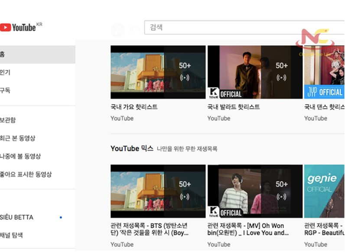
Task: Click the mix icon on the BTS playlist
Action: click(x=184, y=197)
